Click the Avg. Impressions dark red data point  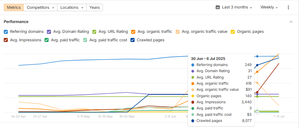pos(257,92)
